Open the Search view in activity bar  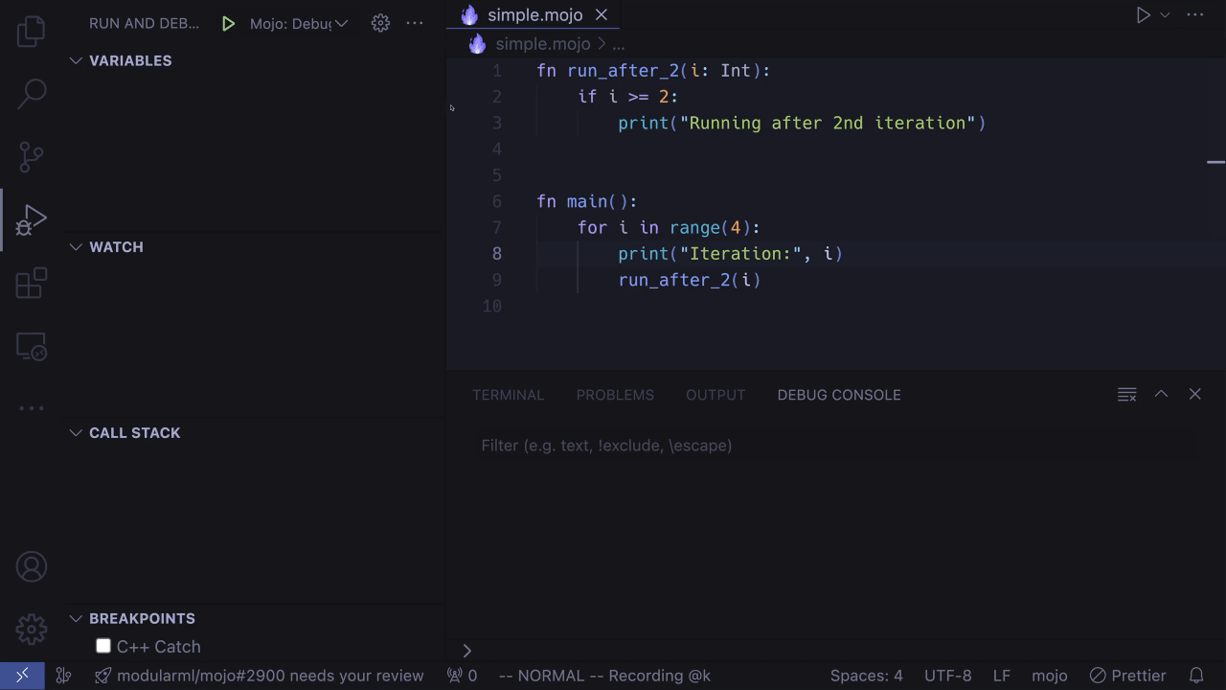(31, 94)
